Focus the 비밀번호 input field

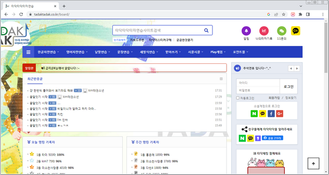point(258,90)
